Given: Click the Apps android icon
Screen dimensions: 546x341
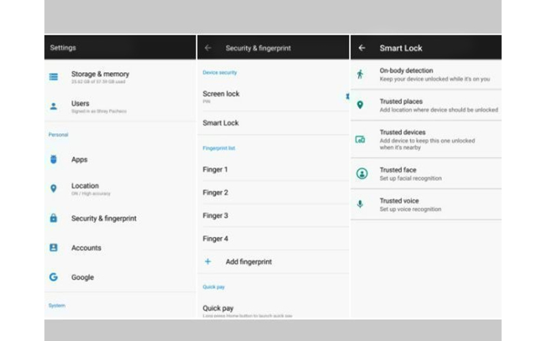Looking at the screenshot, I should 53,160.
